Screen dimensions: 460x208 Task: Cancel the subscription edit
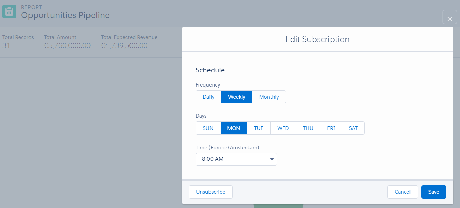pos(402,192)
